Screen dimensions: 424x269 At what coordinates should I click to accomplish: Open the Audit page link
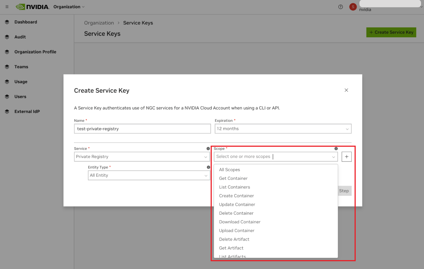[x=20, y=37]
